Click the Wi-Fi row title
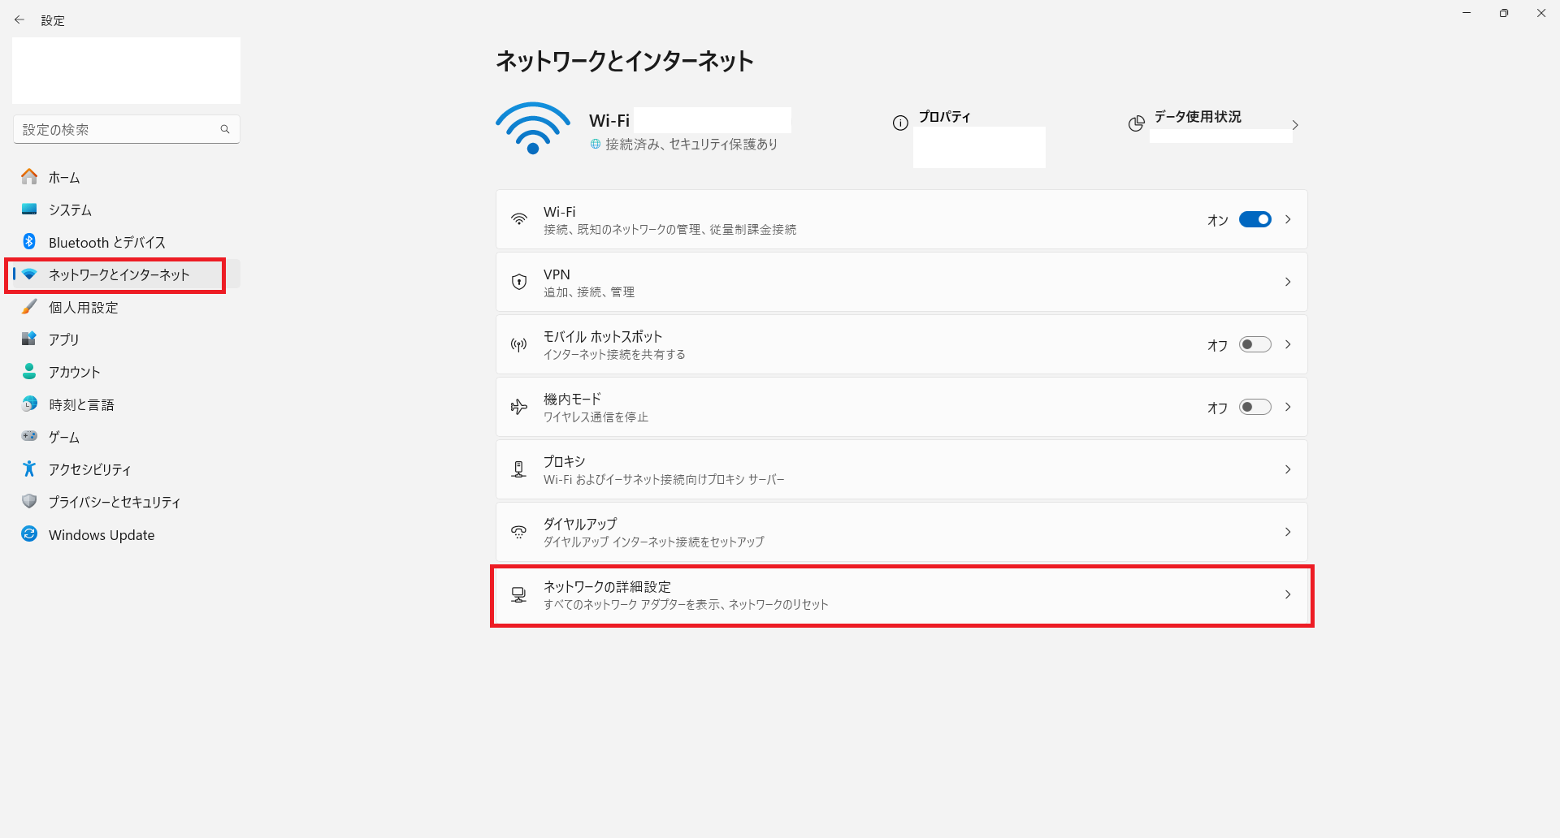The image size is (1560, 838). (x=560, y=212)
